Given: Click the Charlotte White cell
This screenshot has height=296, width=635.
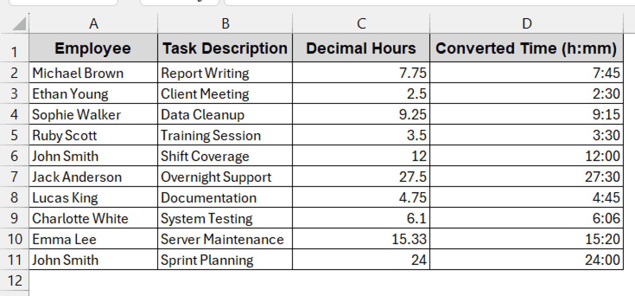Looking at the screenshot, I should tap(93, 218).
